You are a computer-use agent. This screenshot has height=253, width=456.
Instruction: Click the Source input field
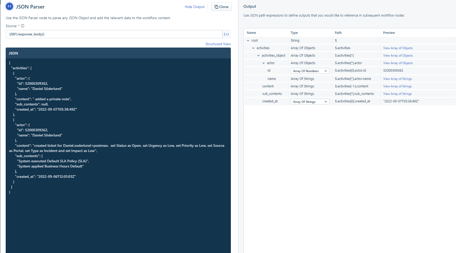click(x=114, y=34)
